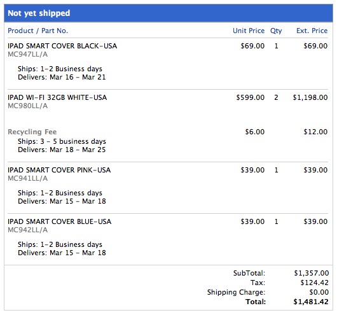Select IPAD SMART COVER BLACK-USA product name
Image resolution: width=337 pixels, height=315 pixels.
[62, 46]
